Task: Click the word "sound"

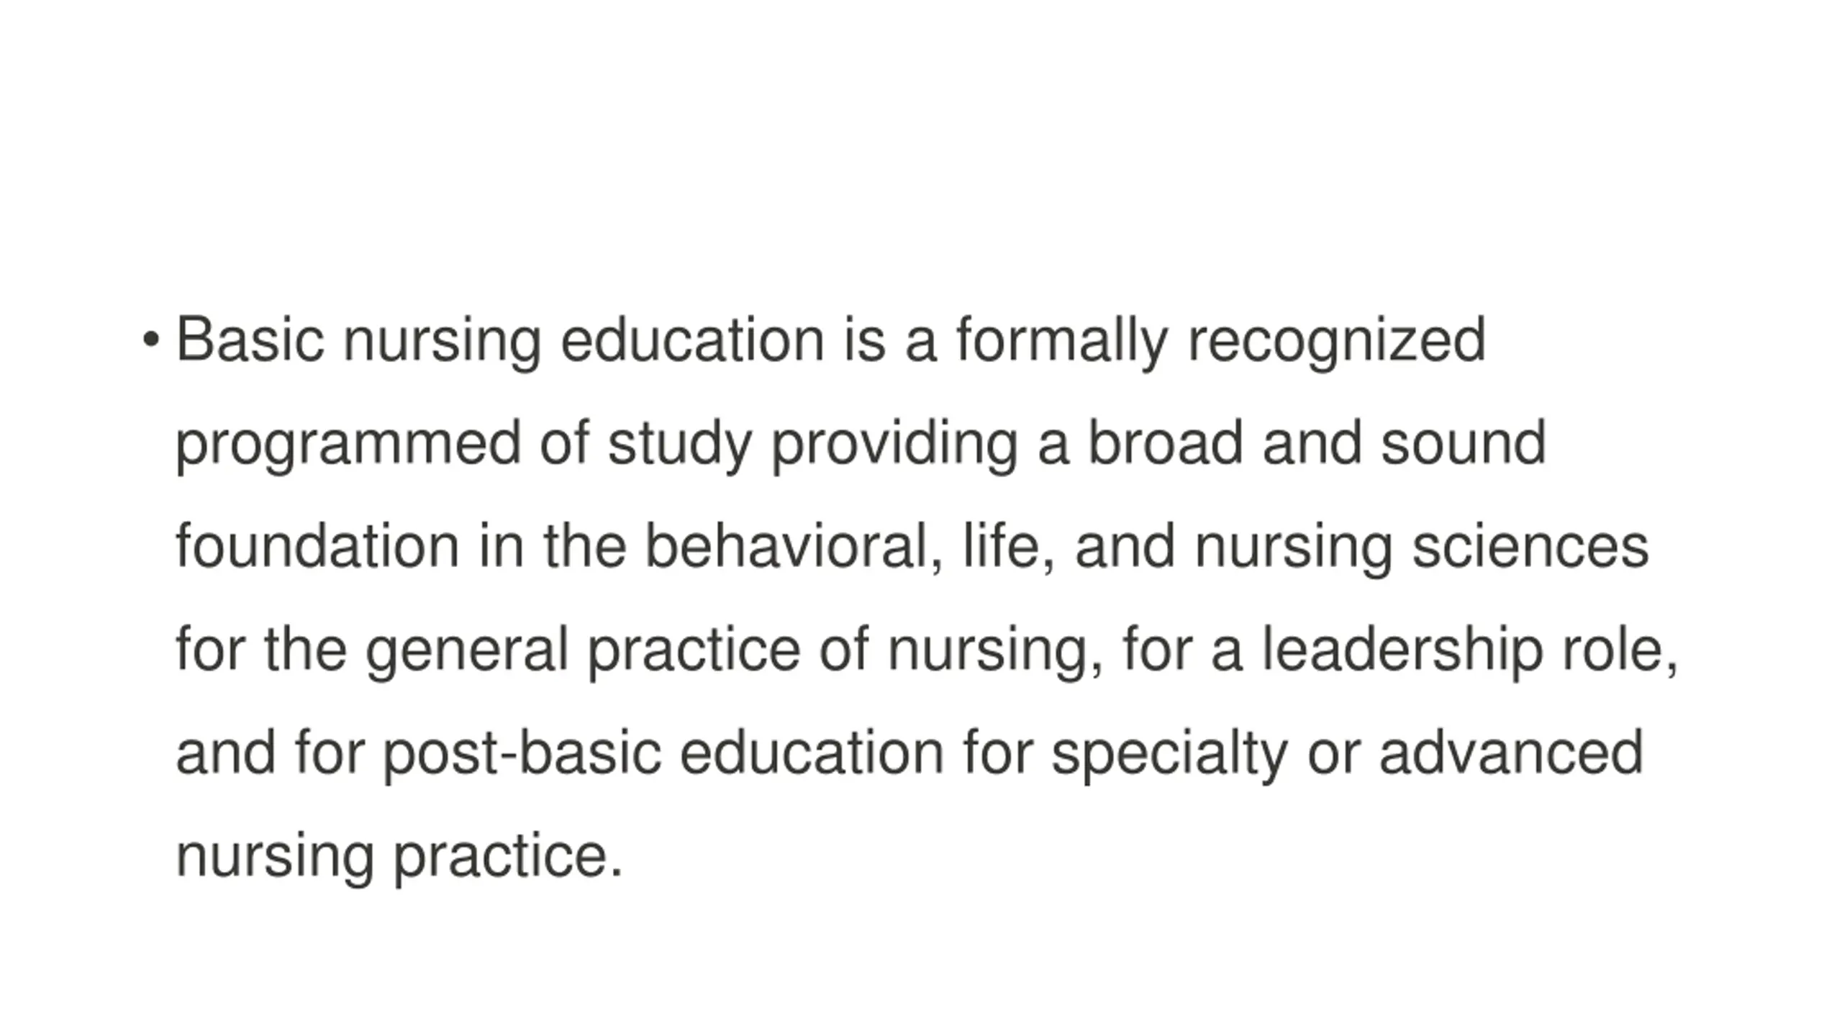Action: pos(1464,442)
